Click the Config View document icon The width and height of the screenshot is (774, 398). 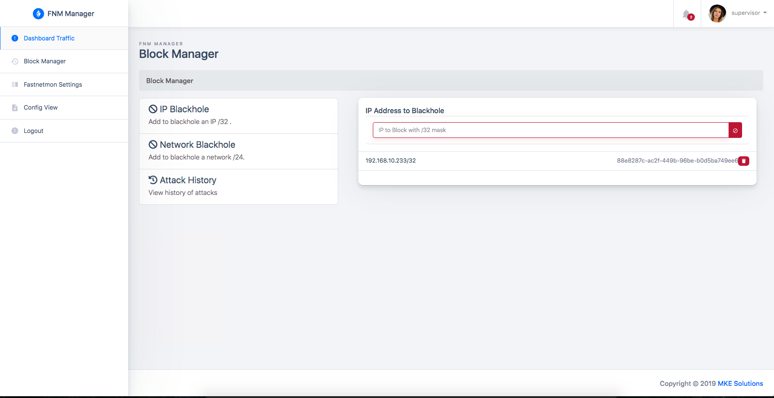[15, 108]
